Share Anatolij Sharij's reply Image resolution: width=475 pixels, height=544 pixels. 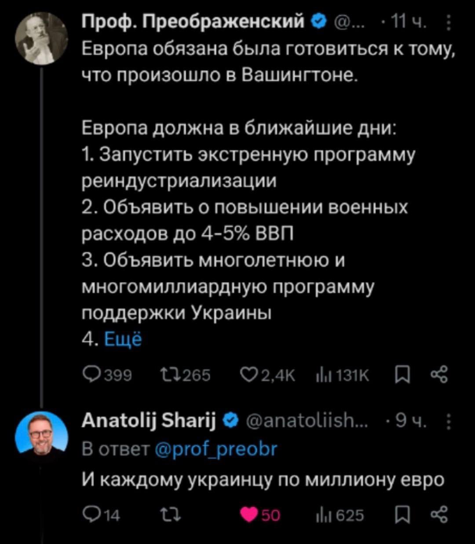coord(440,514)
